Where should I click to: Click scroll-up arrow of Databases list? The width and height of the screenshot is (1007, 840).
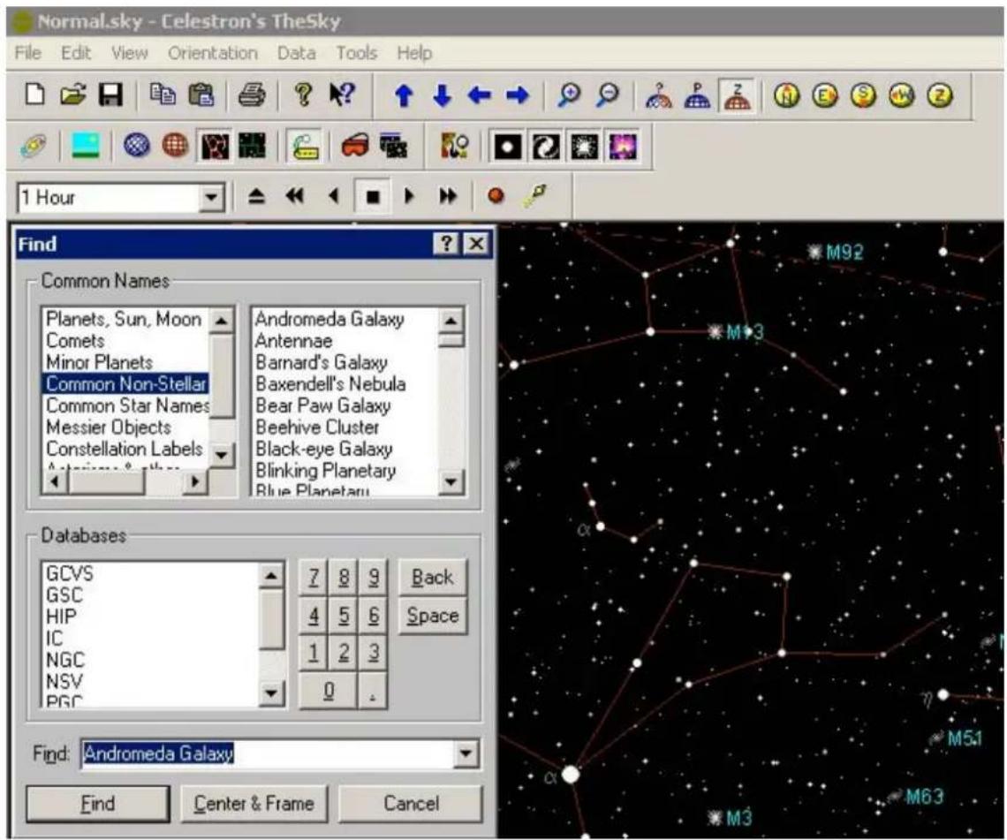click(271, 575)
